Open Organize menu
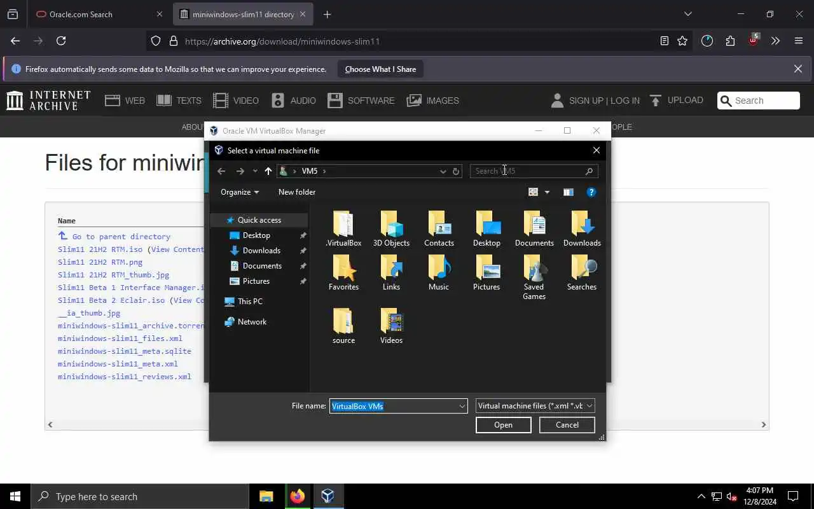 point(240,192)
